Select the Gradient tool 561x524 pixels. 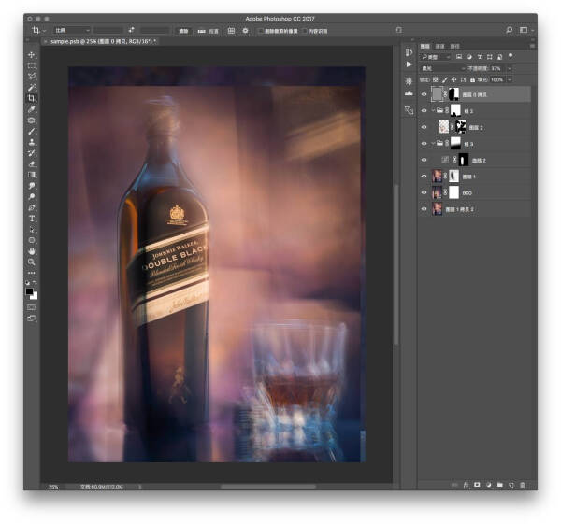pos(32,175)
